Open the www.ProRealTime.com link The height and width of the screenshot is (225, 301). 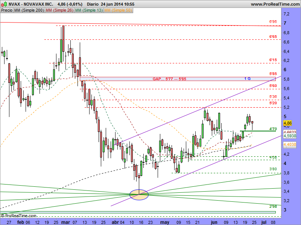tap(275, 4)
